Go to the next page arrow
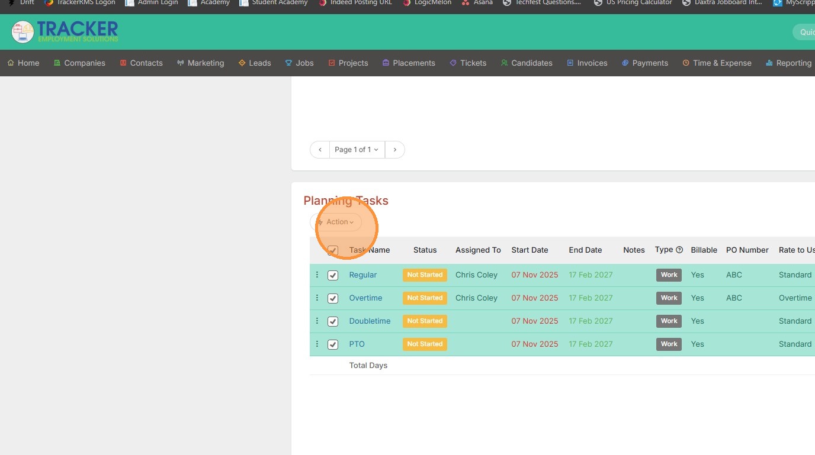815x455 pixels. [x=395, y=150]
